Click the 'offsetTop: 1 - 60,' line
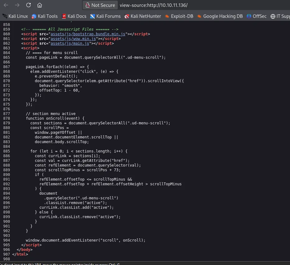 pos(60,90)
